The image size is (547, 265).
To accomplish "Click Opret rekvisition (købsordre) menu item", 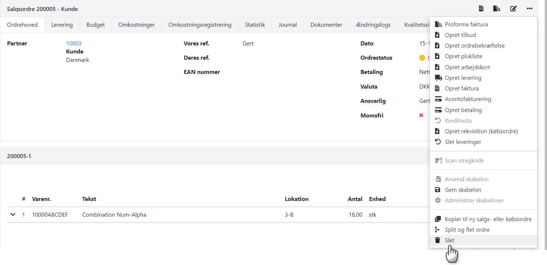I will pyautogui.click(x=481, y=131).
